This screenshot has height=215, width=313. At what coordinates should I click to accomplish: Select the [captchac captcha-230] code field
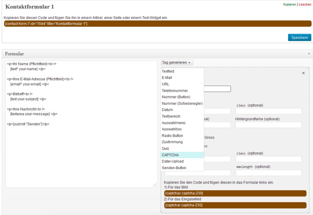[235, 193]
